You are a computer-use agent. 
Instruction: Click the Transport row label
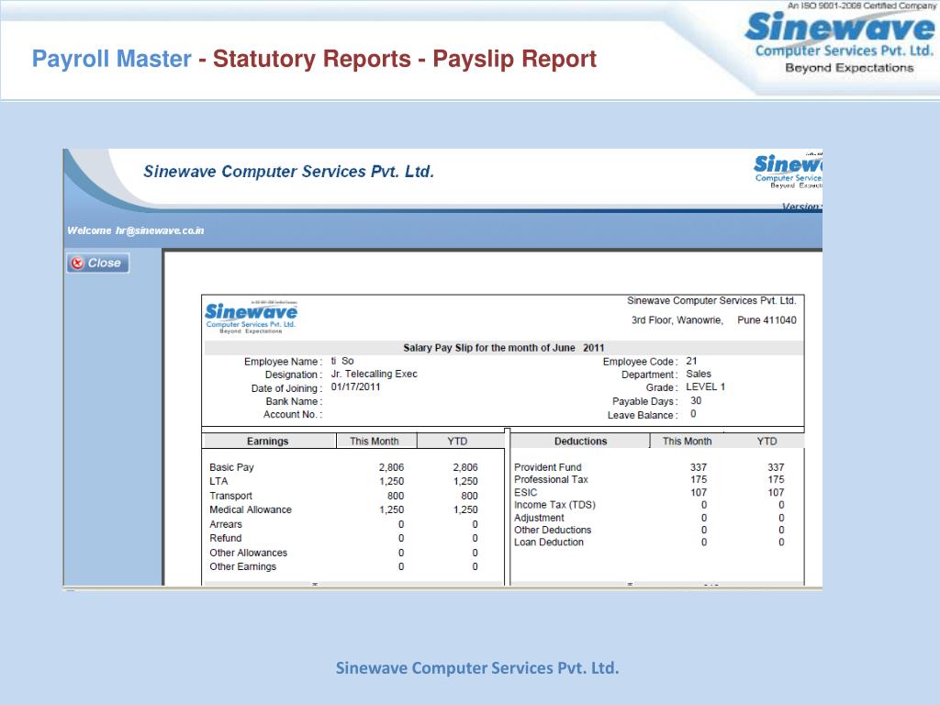pyautogui.click(x=230, y=496)
